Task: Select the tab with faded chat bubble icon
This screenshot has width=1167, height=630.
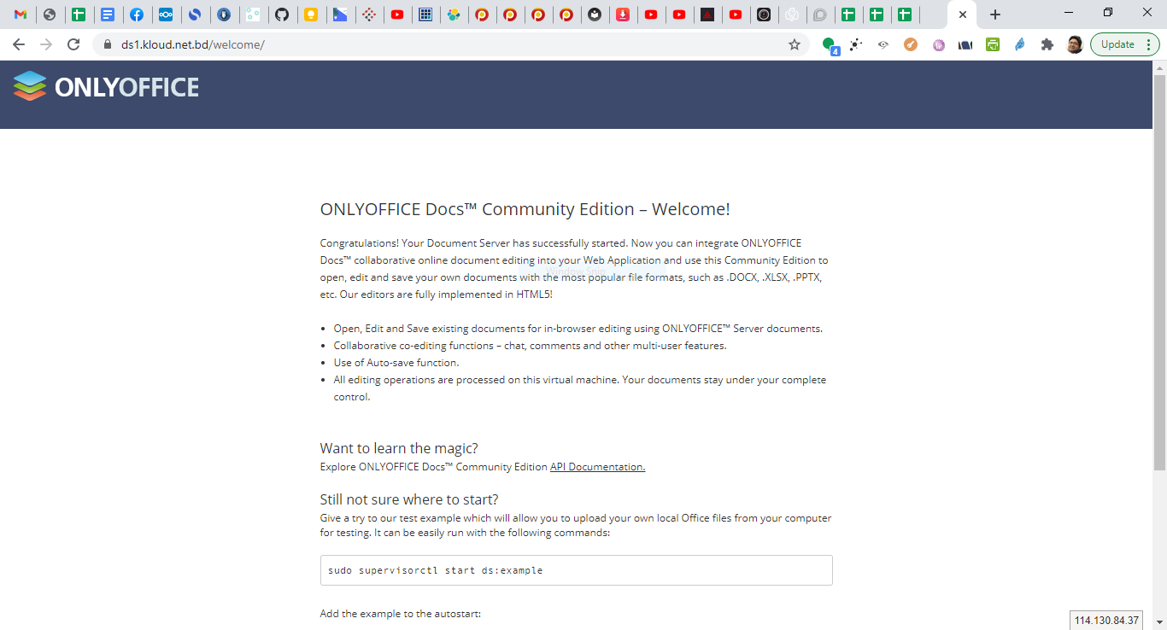Action: click(x=820, y=15)
